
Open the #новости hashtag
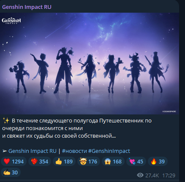coord(74,151)
